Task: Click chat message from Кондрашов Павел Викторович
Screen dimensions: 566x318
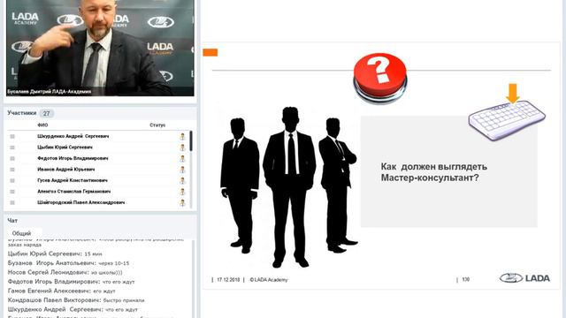Action: (76, 300)
